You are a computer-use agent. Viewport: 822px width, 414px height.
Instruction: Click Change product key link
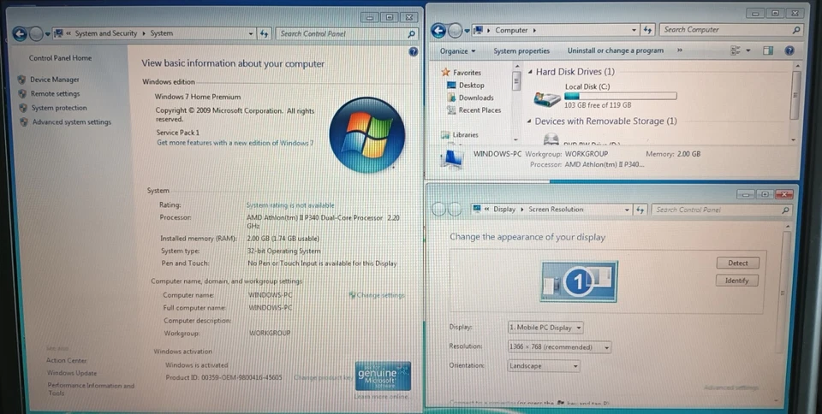[x=323, y=377]
